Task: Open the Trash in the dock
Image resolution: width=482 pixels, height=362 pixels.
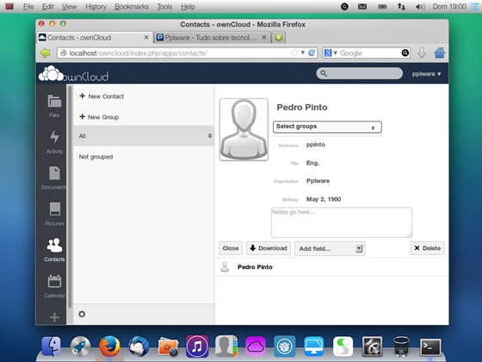Action: [x=401, y=346]
